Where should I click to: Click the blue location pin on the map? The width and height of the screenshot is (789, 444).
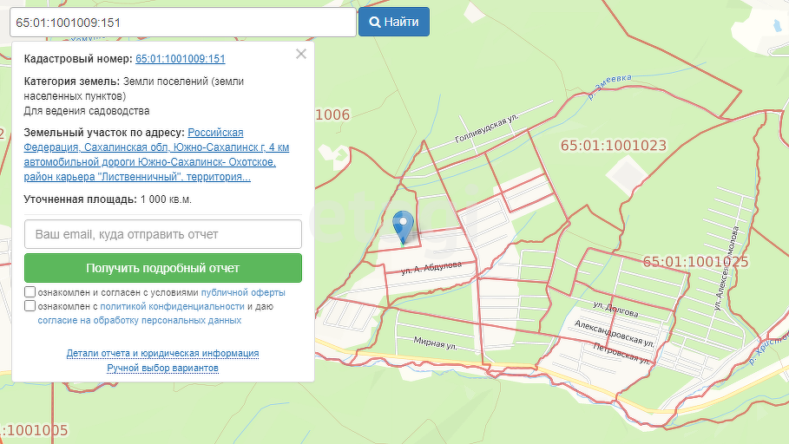403,225
